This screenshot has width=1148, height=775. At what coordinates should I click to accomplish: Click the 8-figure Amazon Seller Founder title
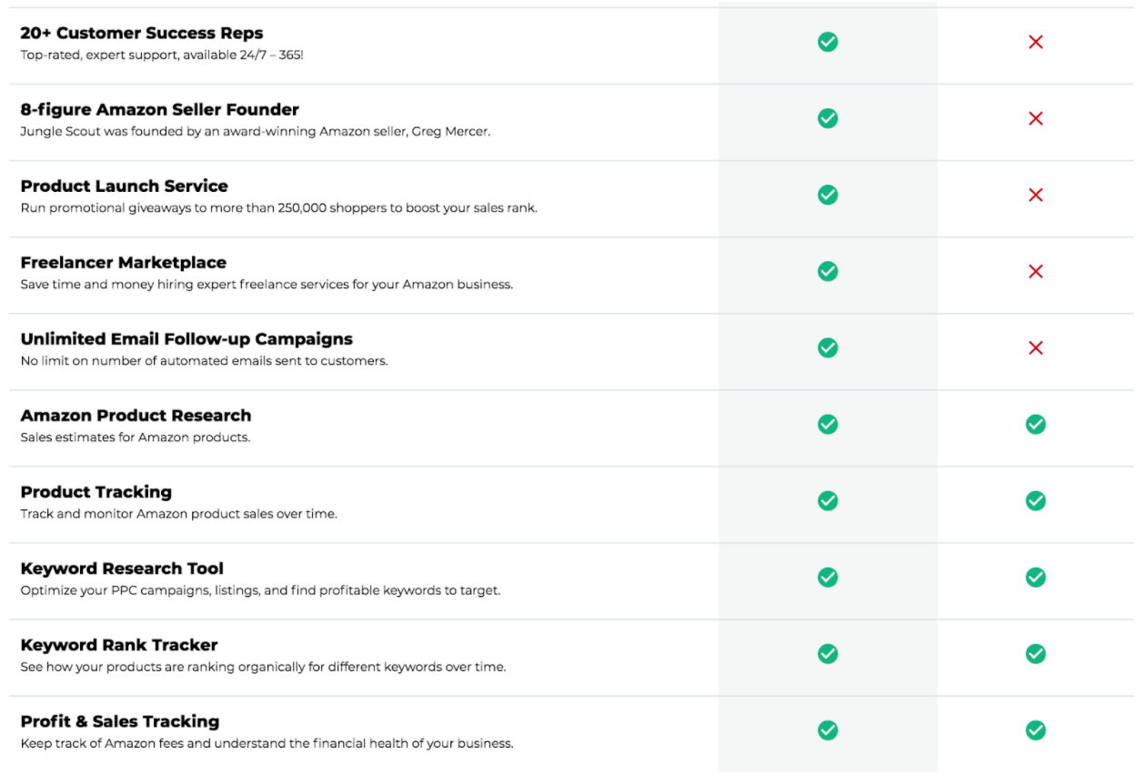coord(160,110)
